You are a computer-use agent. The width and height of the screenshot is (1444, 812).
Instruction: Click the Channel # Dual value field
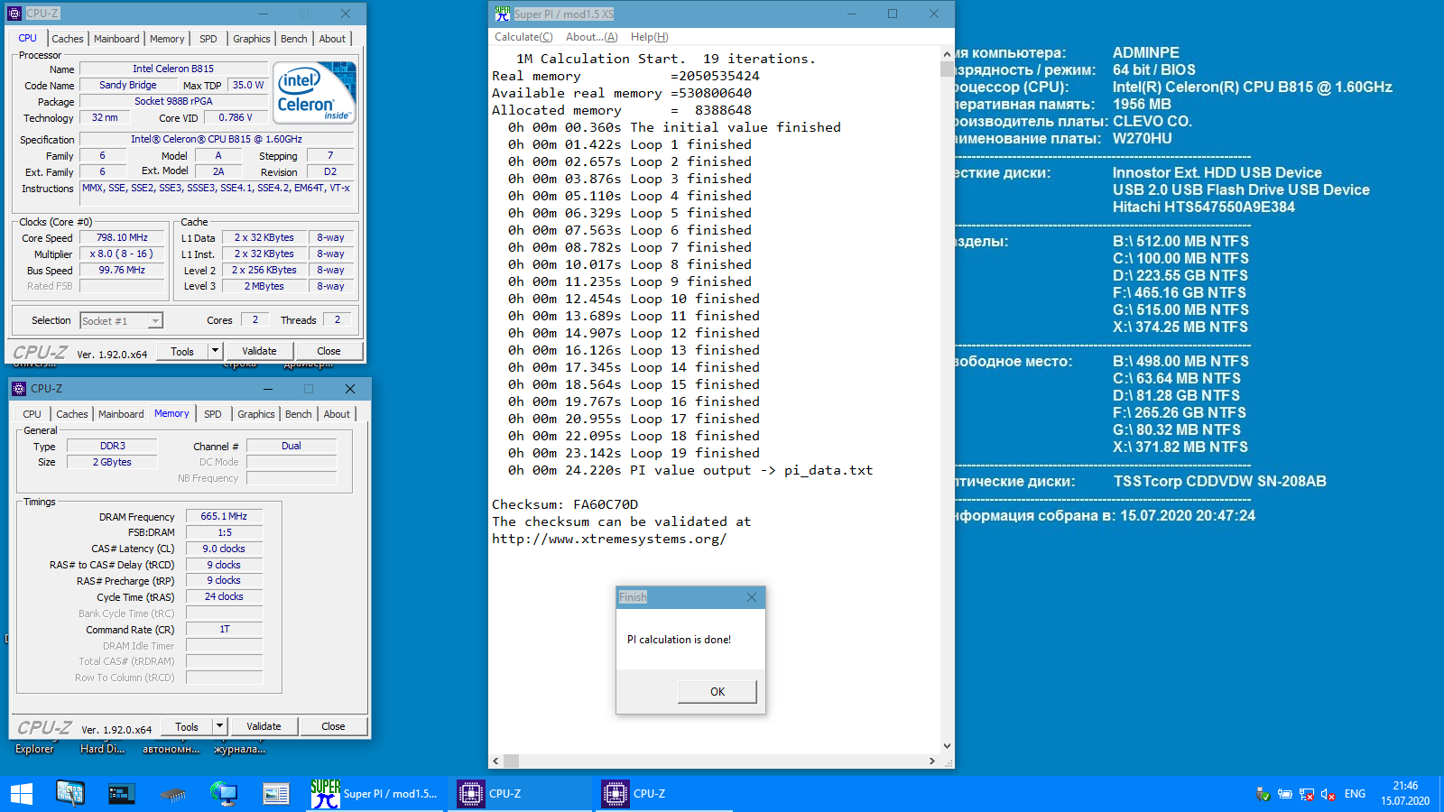(x=292, y=446)
